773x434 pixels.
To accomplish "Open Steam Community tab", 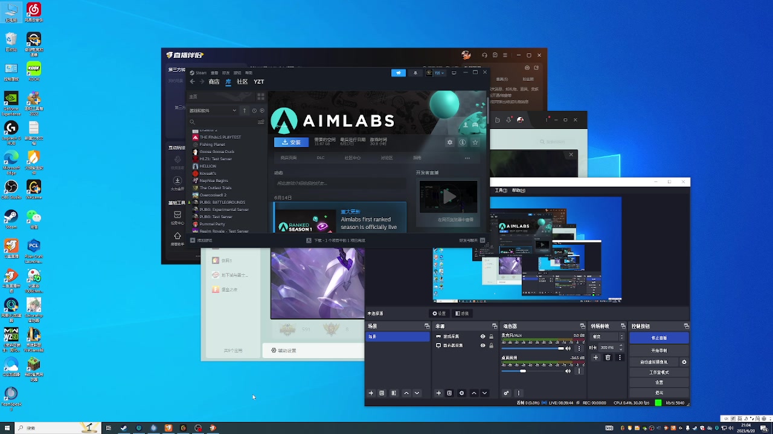I will click(242, 81).
